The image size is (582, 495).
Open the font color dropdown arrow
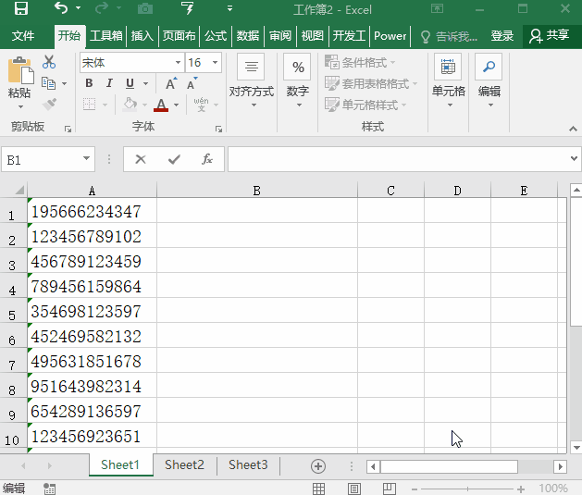click(177, 105)
